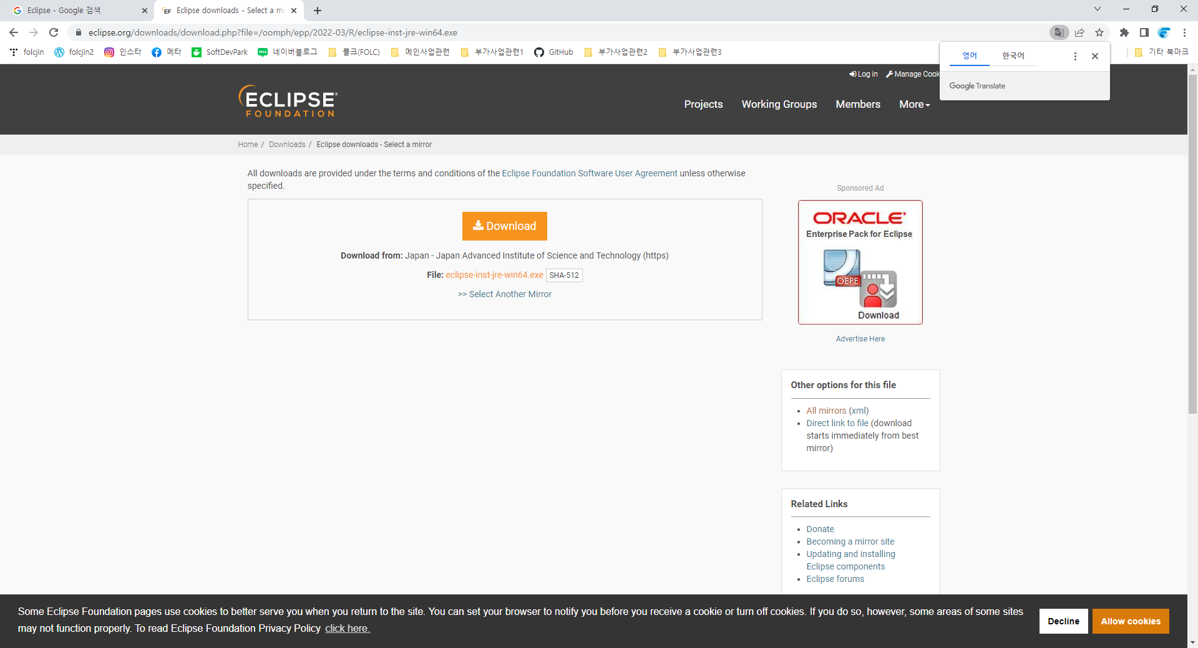This screenshot has height=648, width=1198.
Task: Reload the Eclipse downloads page
Action: pos(54,32)
